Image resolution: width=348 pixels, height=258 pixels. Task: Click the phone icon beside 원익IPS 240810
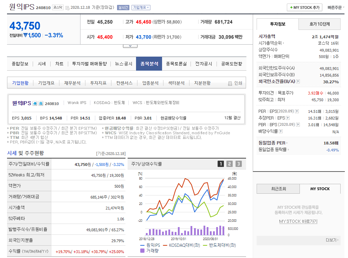point(41,103)
